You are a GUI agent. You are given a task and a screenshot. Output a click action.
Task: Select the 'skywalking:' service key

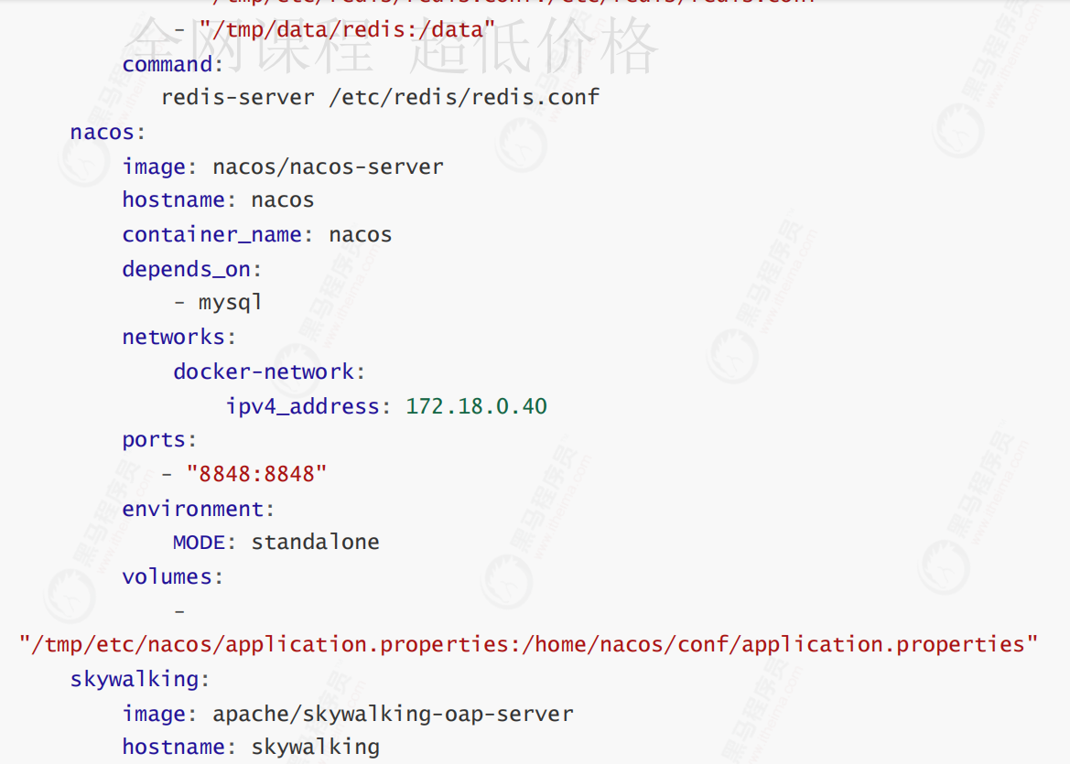click(x=140, y=680)
